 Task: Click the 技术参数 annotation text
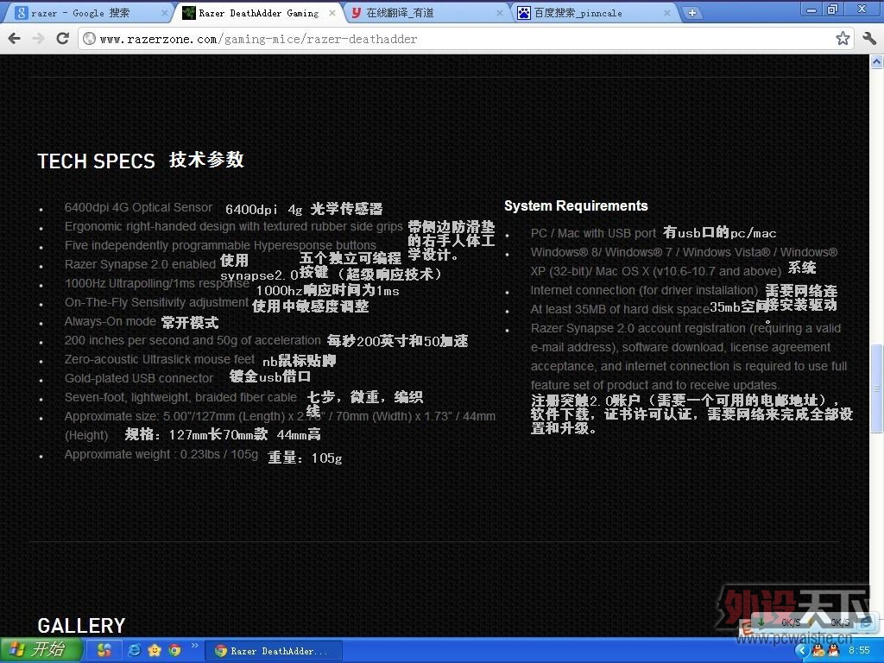(x=206, y=160)
